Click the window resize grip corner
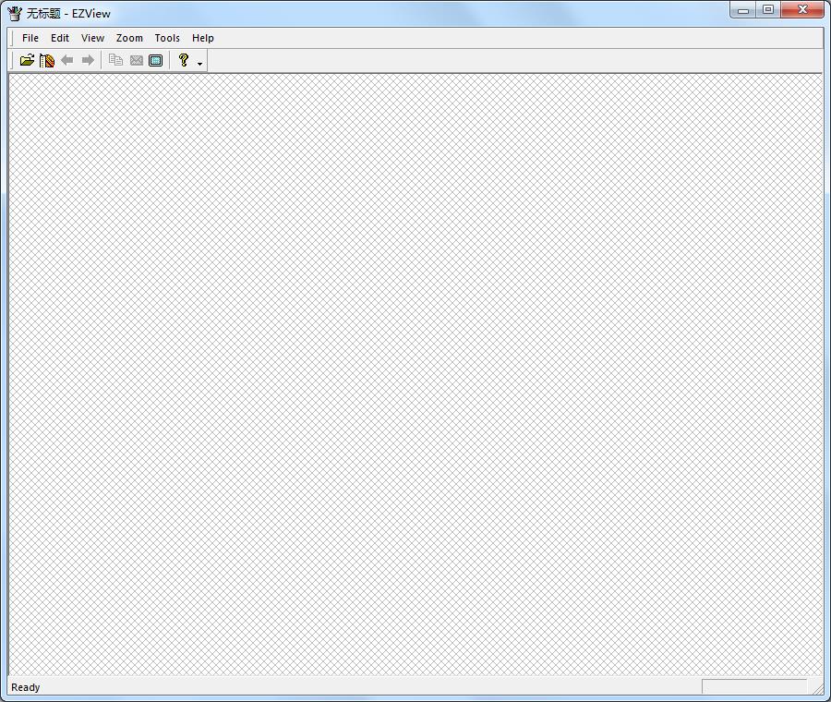 [817, 688]
